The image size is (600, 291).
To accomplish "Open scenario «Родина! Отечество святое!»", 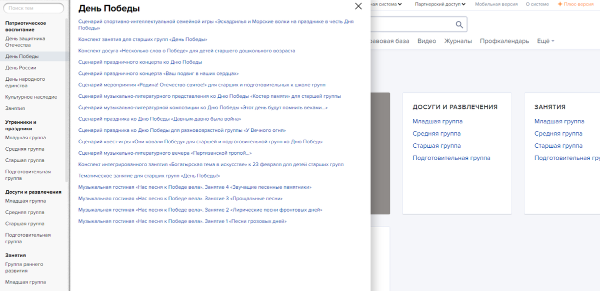I will coord(202,85).
